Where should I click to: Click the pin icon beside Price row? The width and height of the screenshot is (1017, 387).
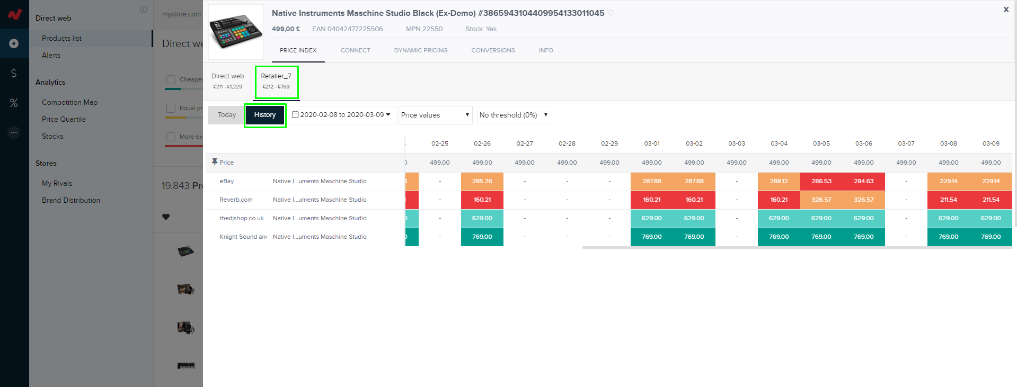point(215,162)
